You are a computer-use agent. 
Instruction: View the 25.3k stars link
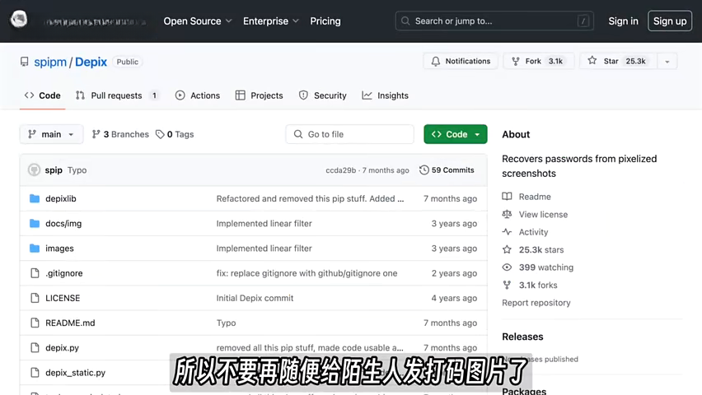[541, 249]
